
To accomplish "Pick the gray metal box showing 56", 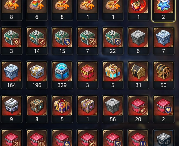I will click(x=113, y=109).
